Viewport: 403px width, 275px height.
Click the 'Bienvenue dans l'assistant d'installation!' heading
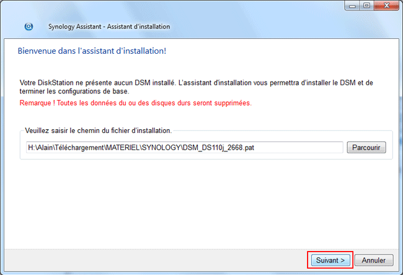click(x=91, y=51)
